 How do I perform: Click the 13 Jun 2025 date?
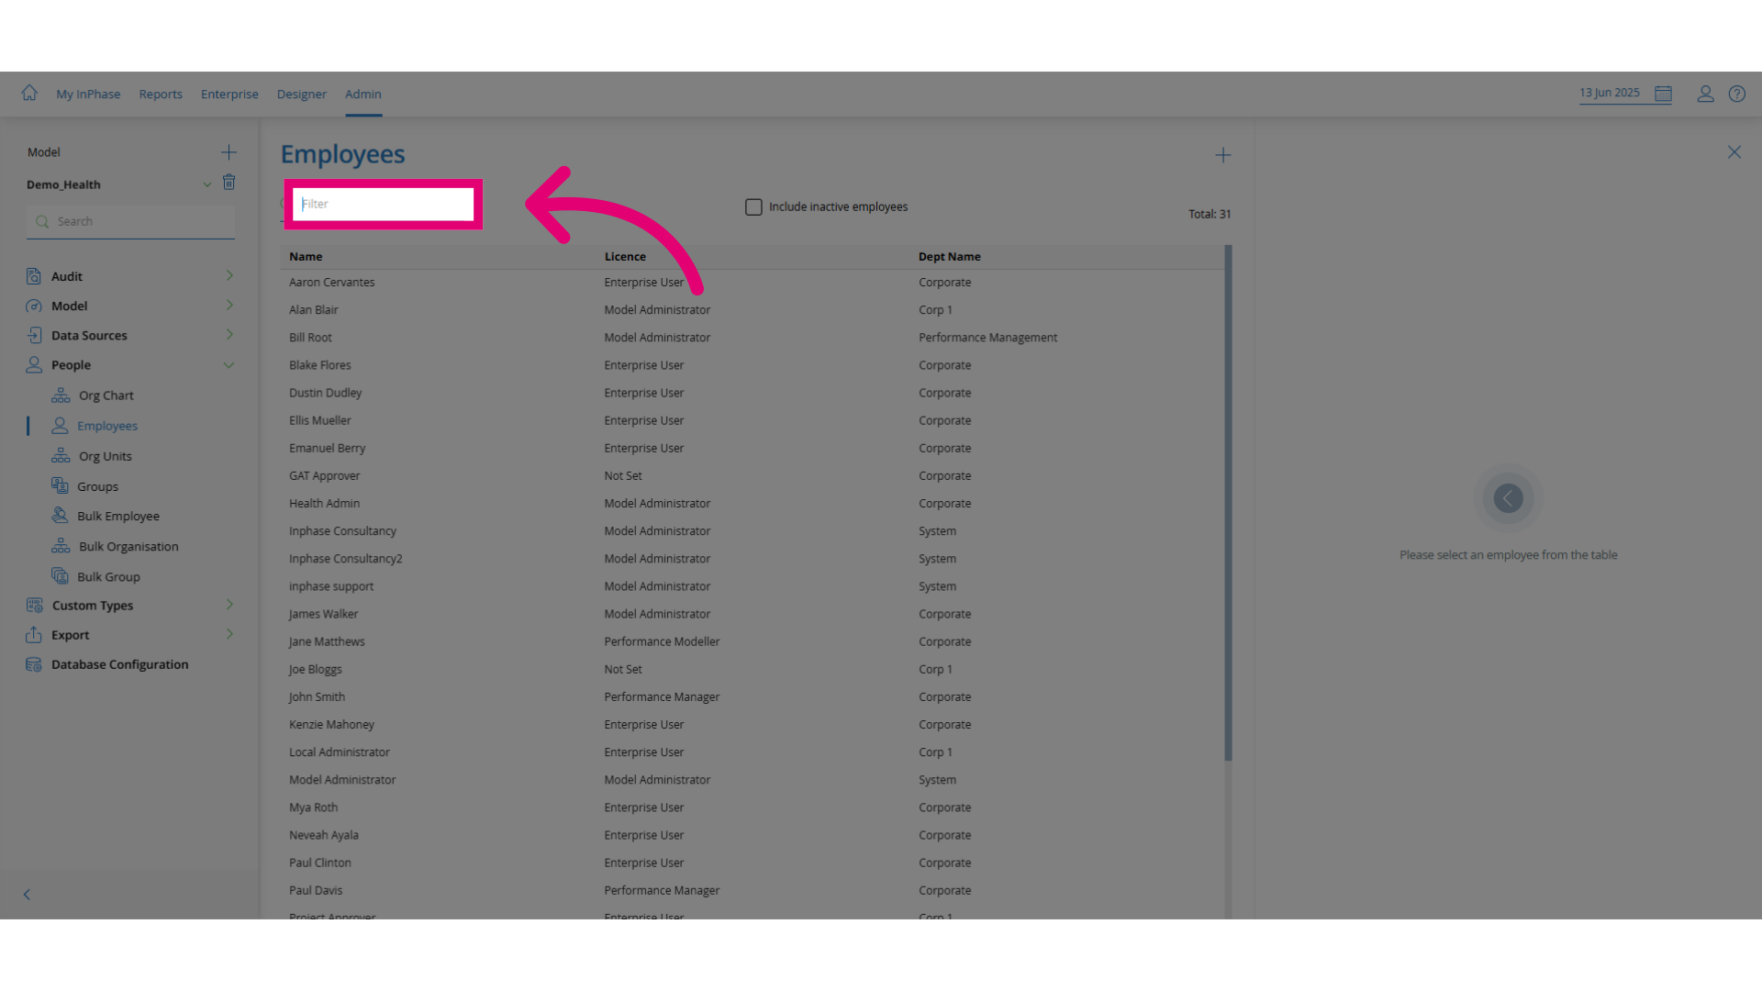[1610, 93]
